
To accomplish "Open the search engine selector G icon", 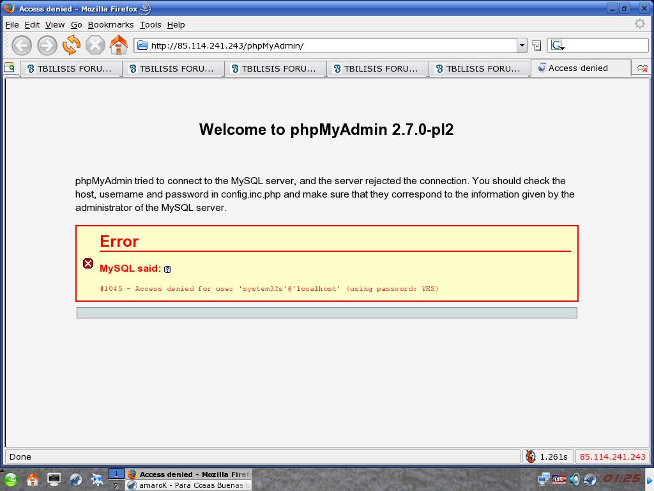I will point(557,45).
